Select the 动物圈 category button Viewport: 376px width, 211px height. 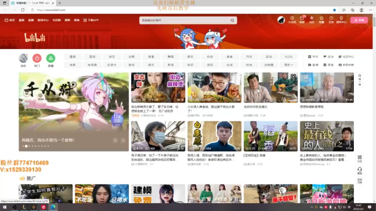(x=269, y=65)
